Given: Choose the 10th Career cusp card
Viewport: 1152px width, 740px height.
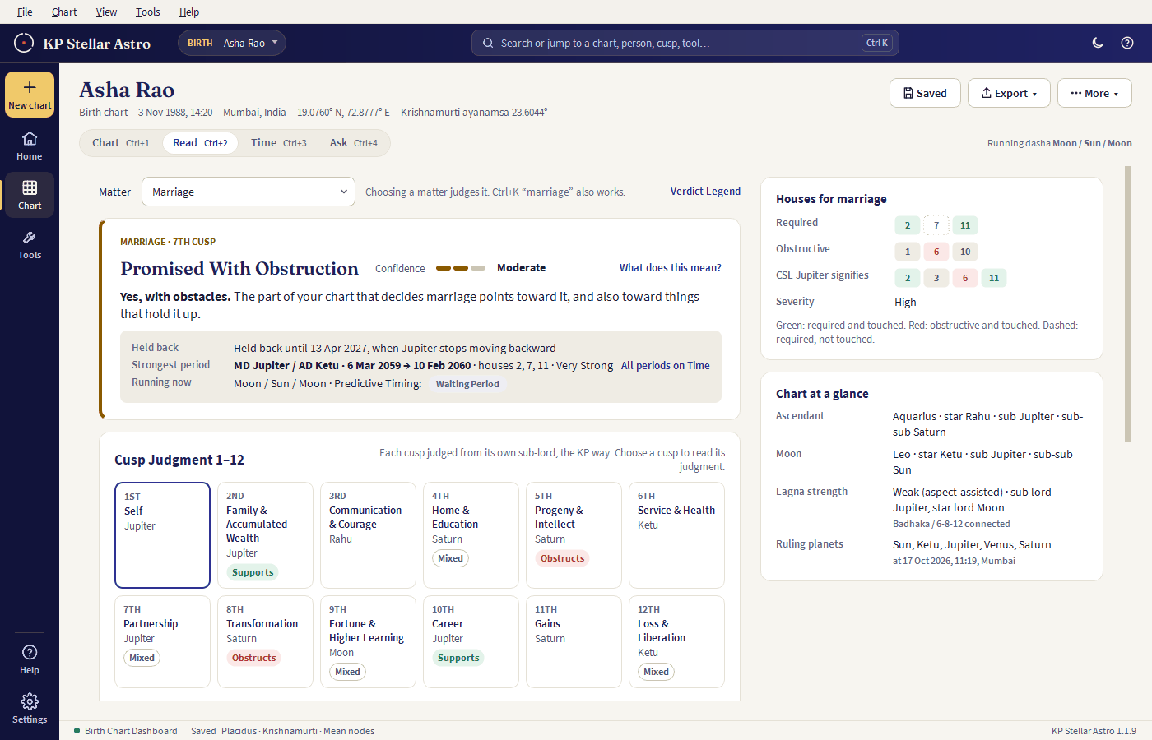Looking at the screenshot, I should (x=471, y=641).
